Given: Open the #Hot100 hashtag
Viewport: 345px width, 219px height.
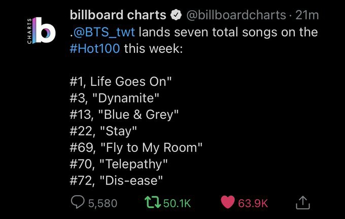Looking at the screenshot, I should click(95, 49).
